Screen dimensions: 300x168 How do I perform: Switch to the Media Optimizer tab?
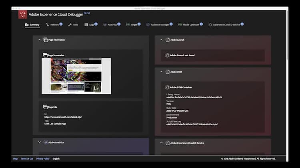(x=190, y=25)
